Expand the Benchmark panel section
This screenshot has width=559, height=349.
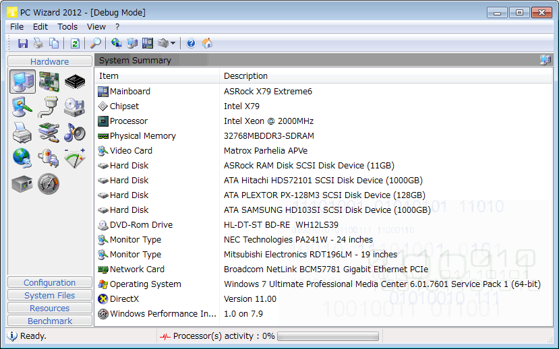point(49,321)
